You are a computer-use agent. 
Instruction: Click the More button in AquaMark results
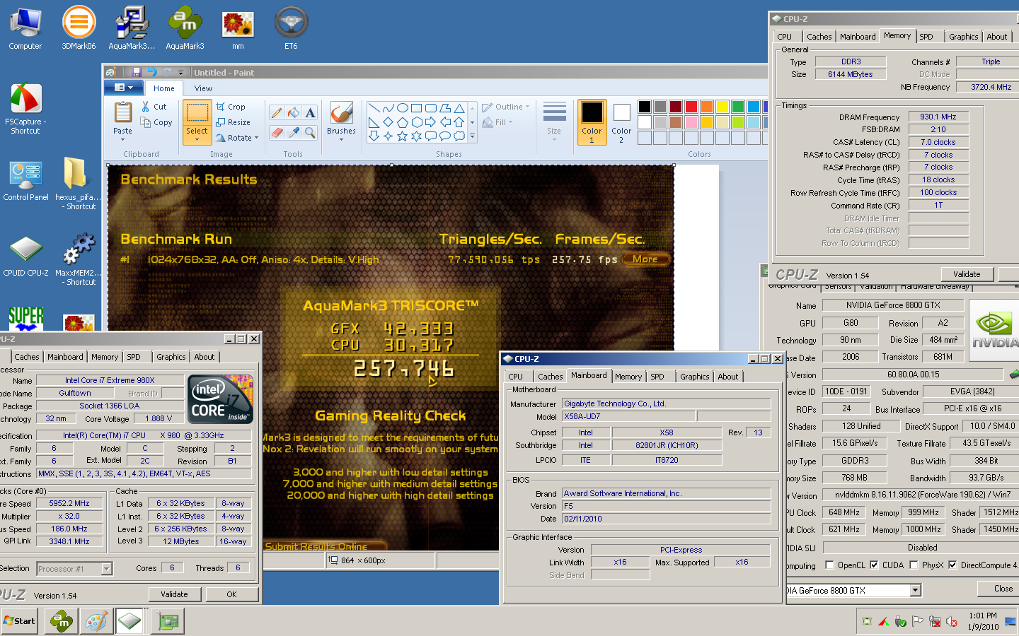[x=645, y=259]
